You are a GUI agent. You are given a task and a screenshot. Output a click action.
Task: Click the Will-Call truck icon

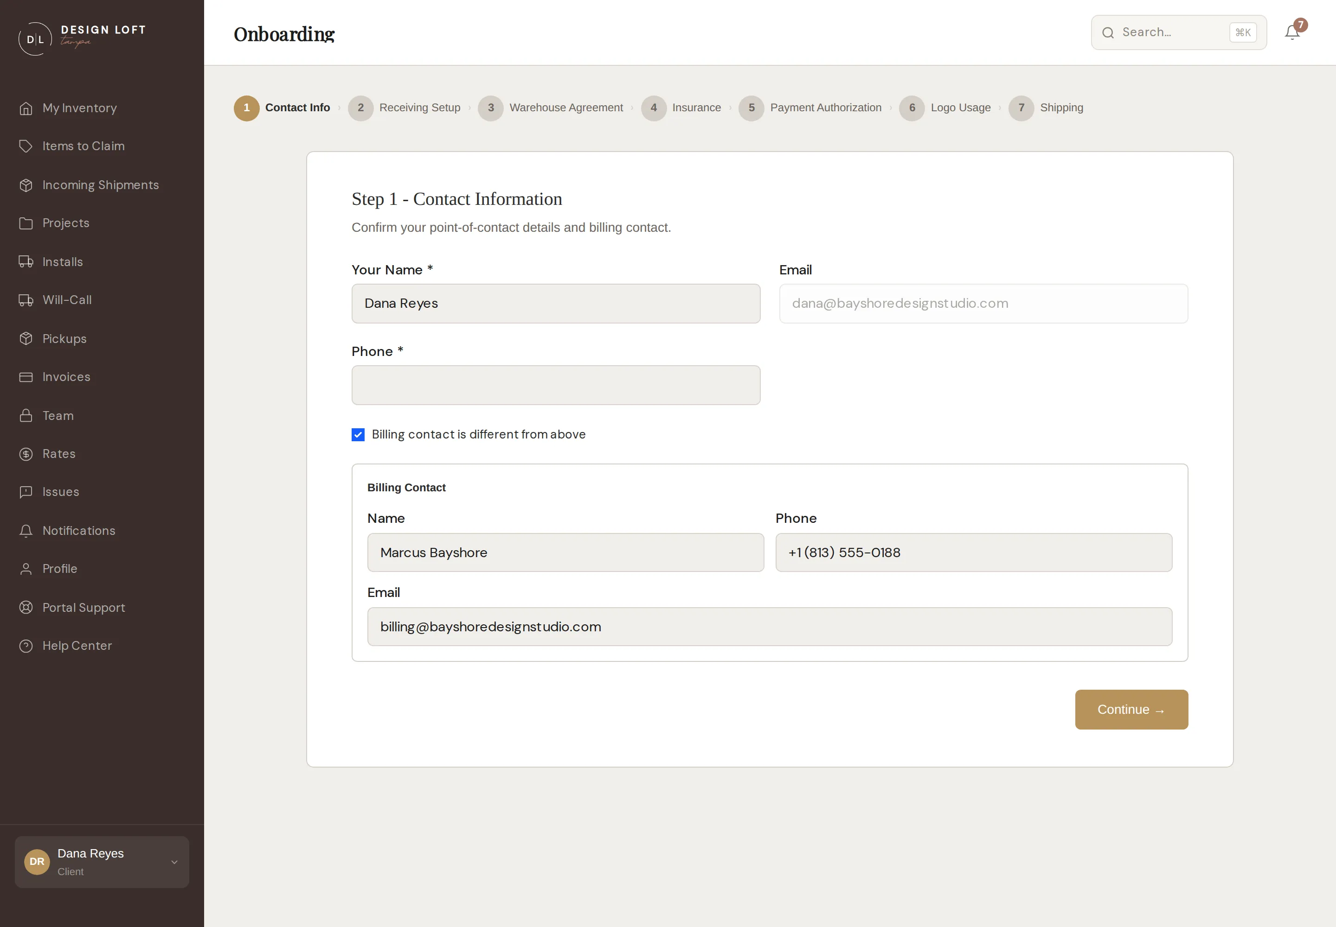(x=26, y=300)
